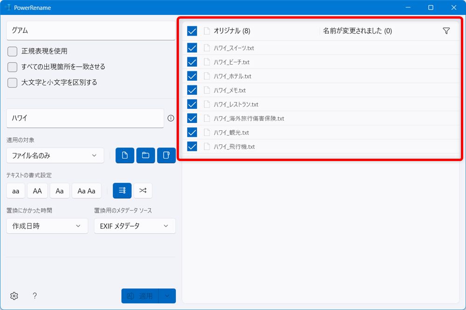Apply uppercase formatting with the "AA" icon

click(37, 190)
